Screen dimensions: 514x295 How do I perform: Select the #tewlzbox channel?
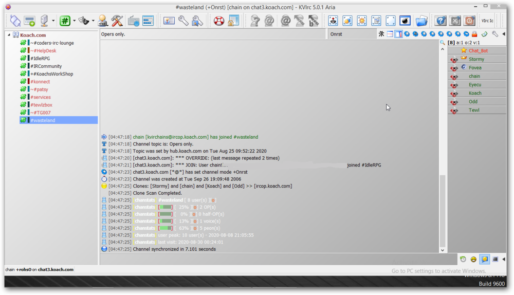coord(41,105)
